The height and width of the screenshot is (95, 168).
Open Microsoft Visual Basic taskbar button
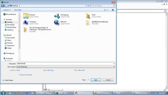pos(83,93)
